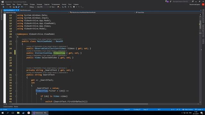Open the notifications filter flag icon
The width and height of the screenshot is (205, 115).
166,1
